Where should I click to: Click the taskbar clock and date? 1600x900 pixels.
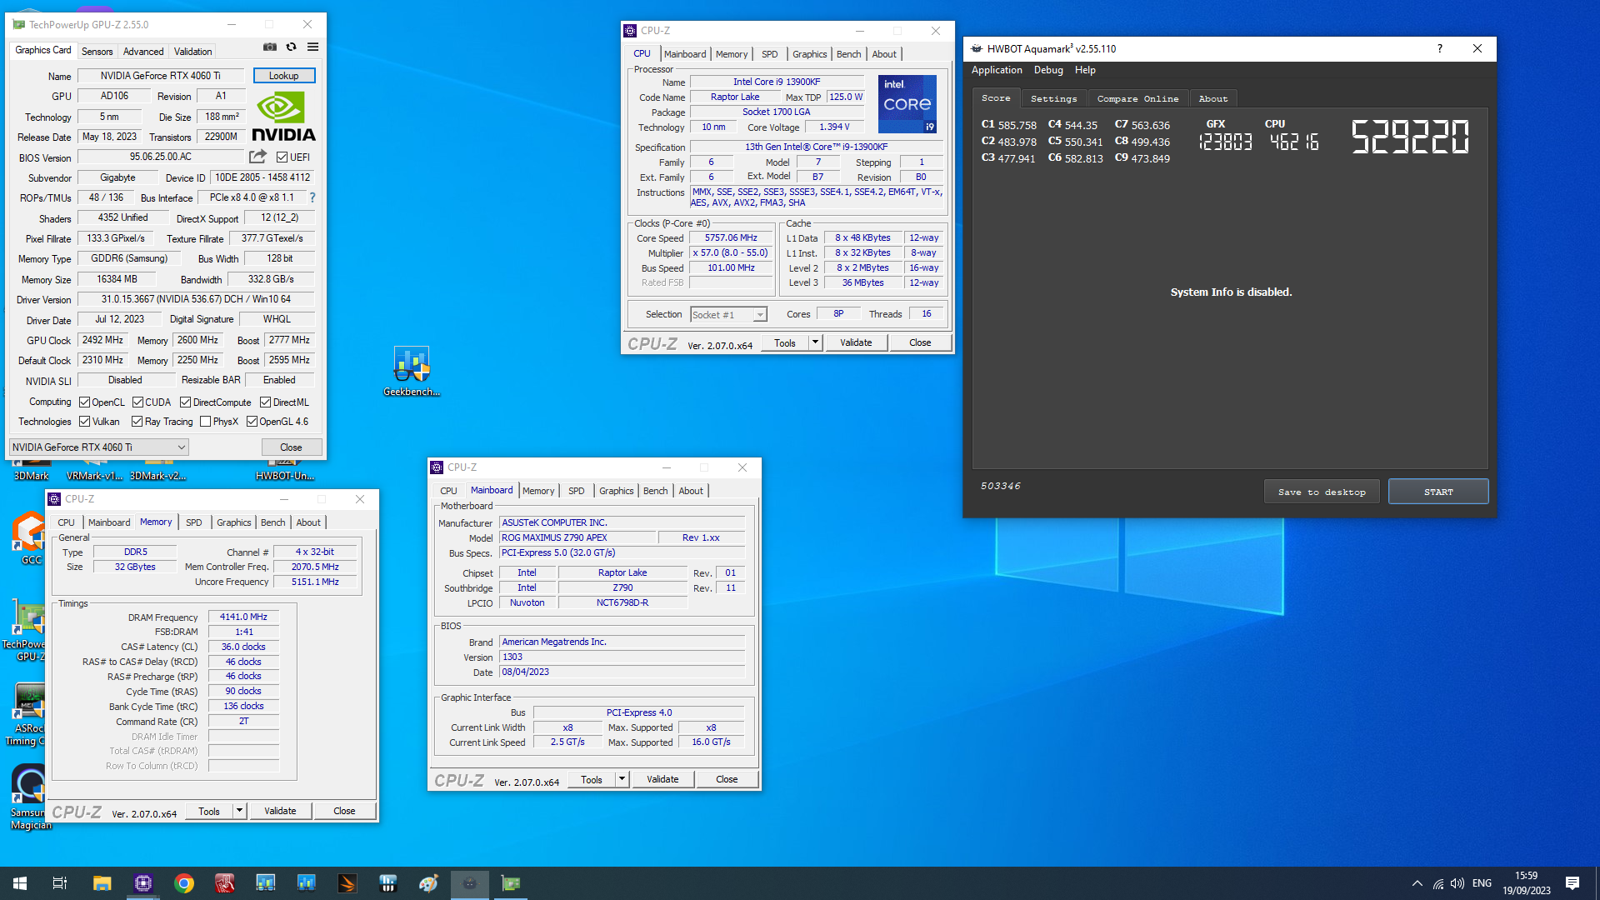point(1526,883)
